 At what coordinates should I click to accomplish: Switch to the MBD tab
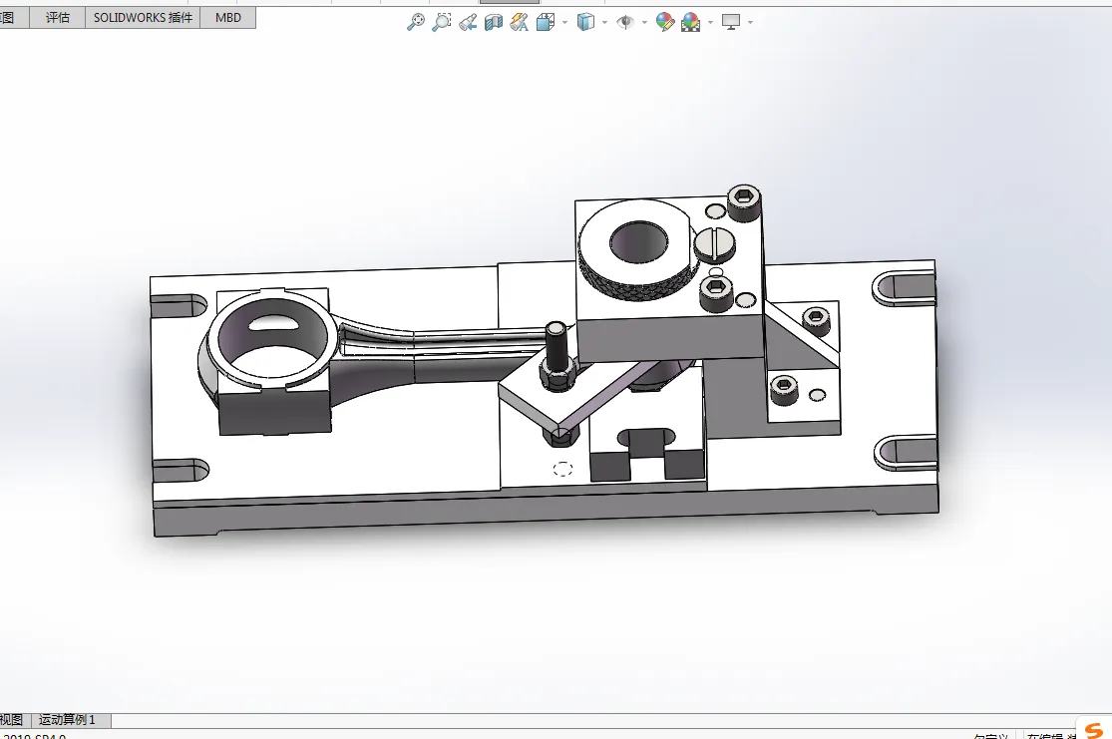click(x=227, y=18)
